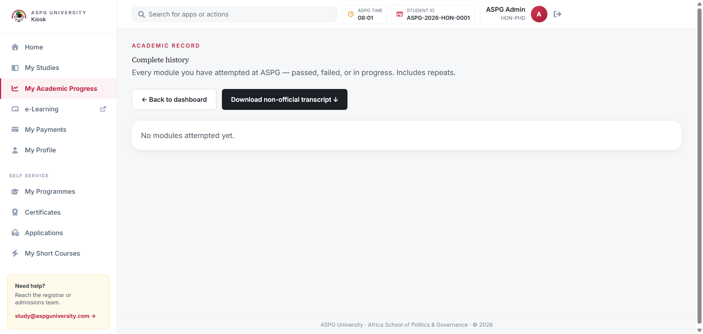The image size is (703, 334).
Task: Click Back to dashboard button
Action: (174, 100)
